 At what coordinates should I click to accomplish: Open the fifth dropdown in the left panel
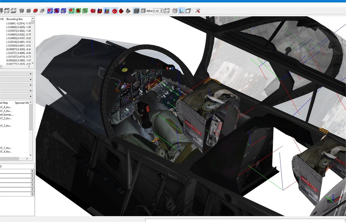[x=16, y=96]
